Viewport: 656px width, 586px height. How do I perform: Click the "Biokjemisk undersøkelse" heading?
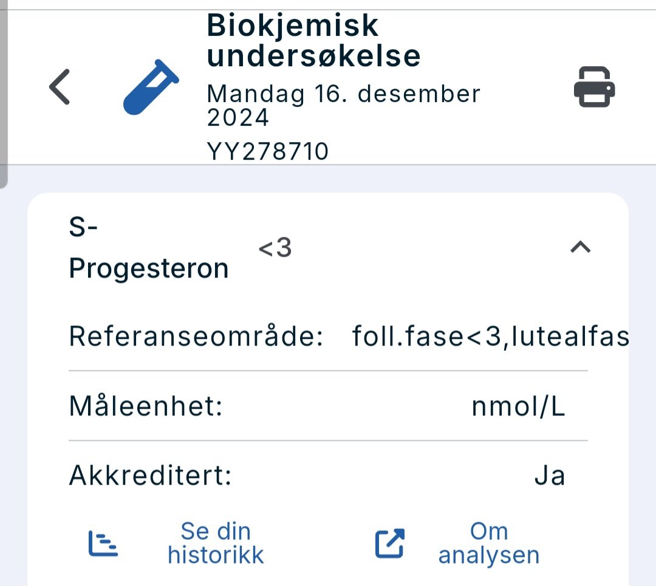point(313,41)
